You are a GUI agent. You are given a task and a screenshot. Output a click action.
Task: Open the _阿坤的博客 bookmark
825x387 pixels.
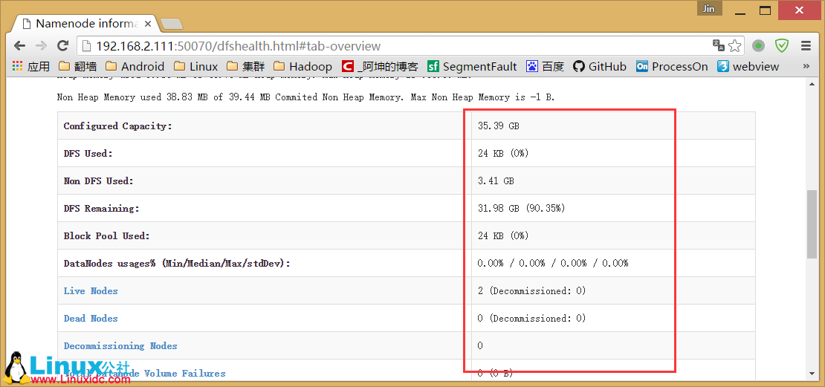(x=380, y=66)
